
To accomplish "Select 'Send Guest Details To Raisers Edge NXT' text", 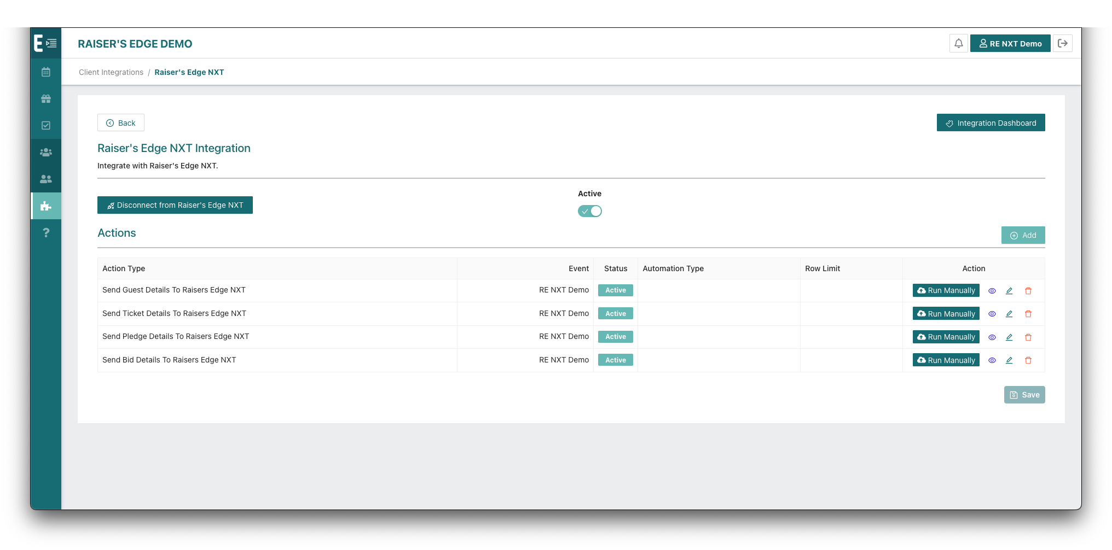I will tap(174, 290).
